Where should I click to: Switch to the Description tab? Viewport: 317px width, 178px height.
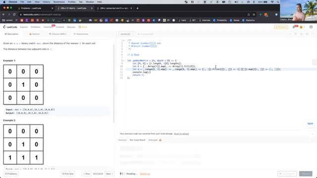[11, 34]
